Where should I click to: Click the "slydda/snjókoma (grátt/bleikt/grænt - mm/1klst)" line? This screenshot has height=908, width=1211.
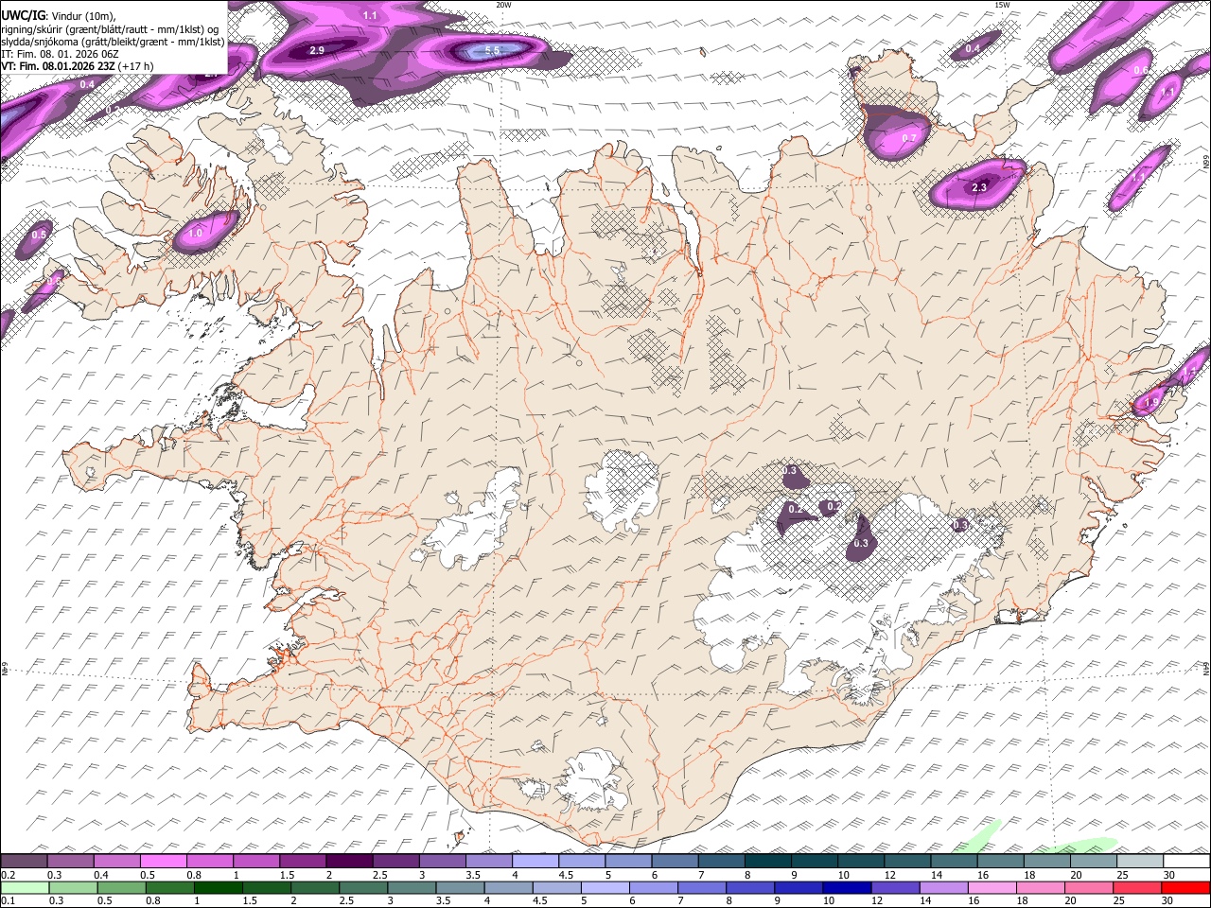(x=113, y=42)
